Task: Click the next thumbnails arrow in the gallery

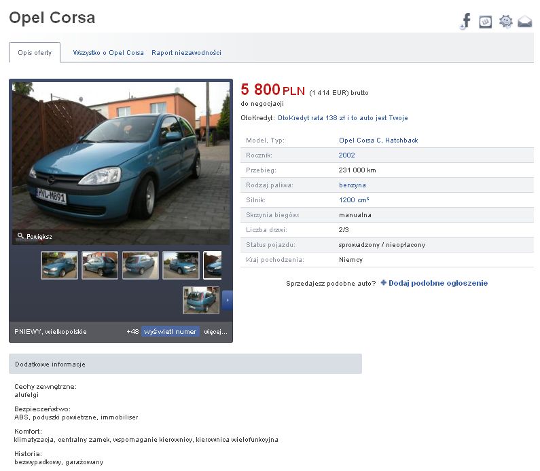Action: 228,301
